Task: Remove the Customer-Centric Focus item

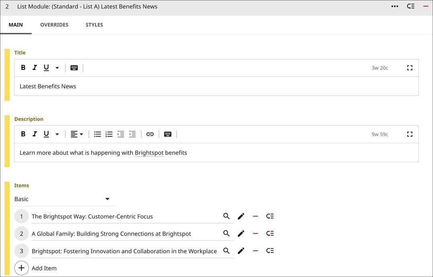Action: 255,216
